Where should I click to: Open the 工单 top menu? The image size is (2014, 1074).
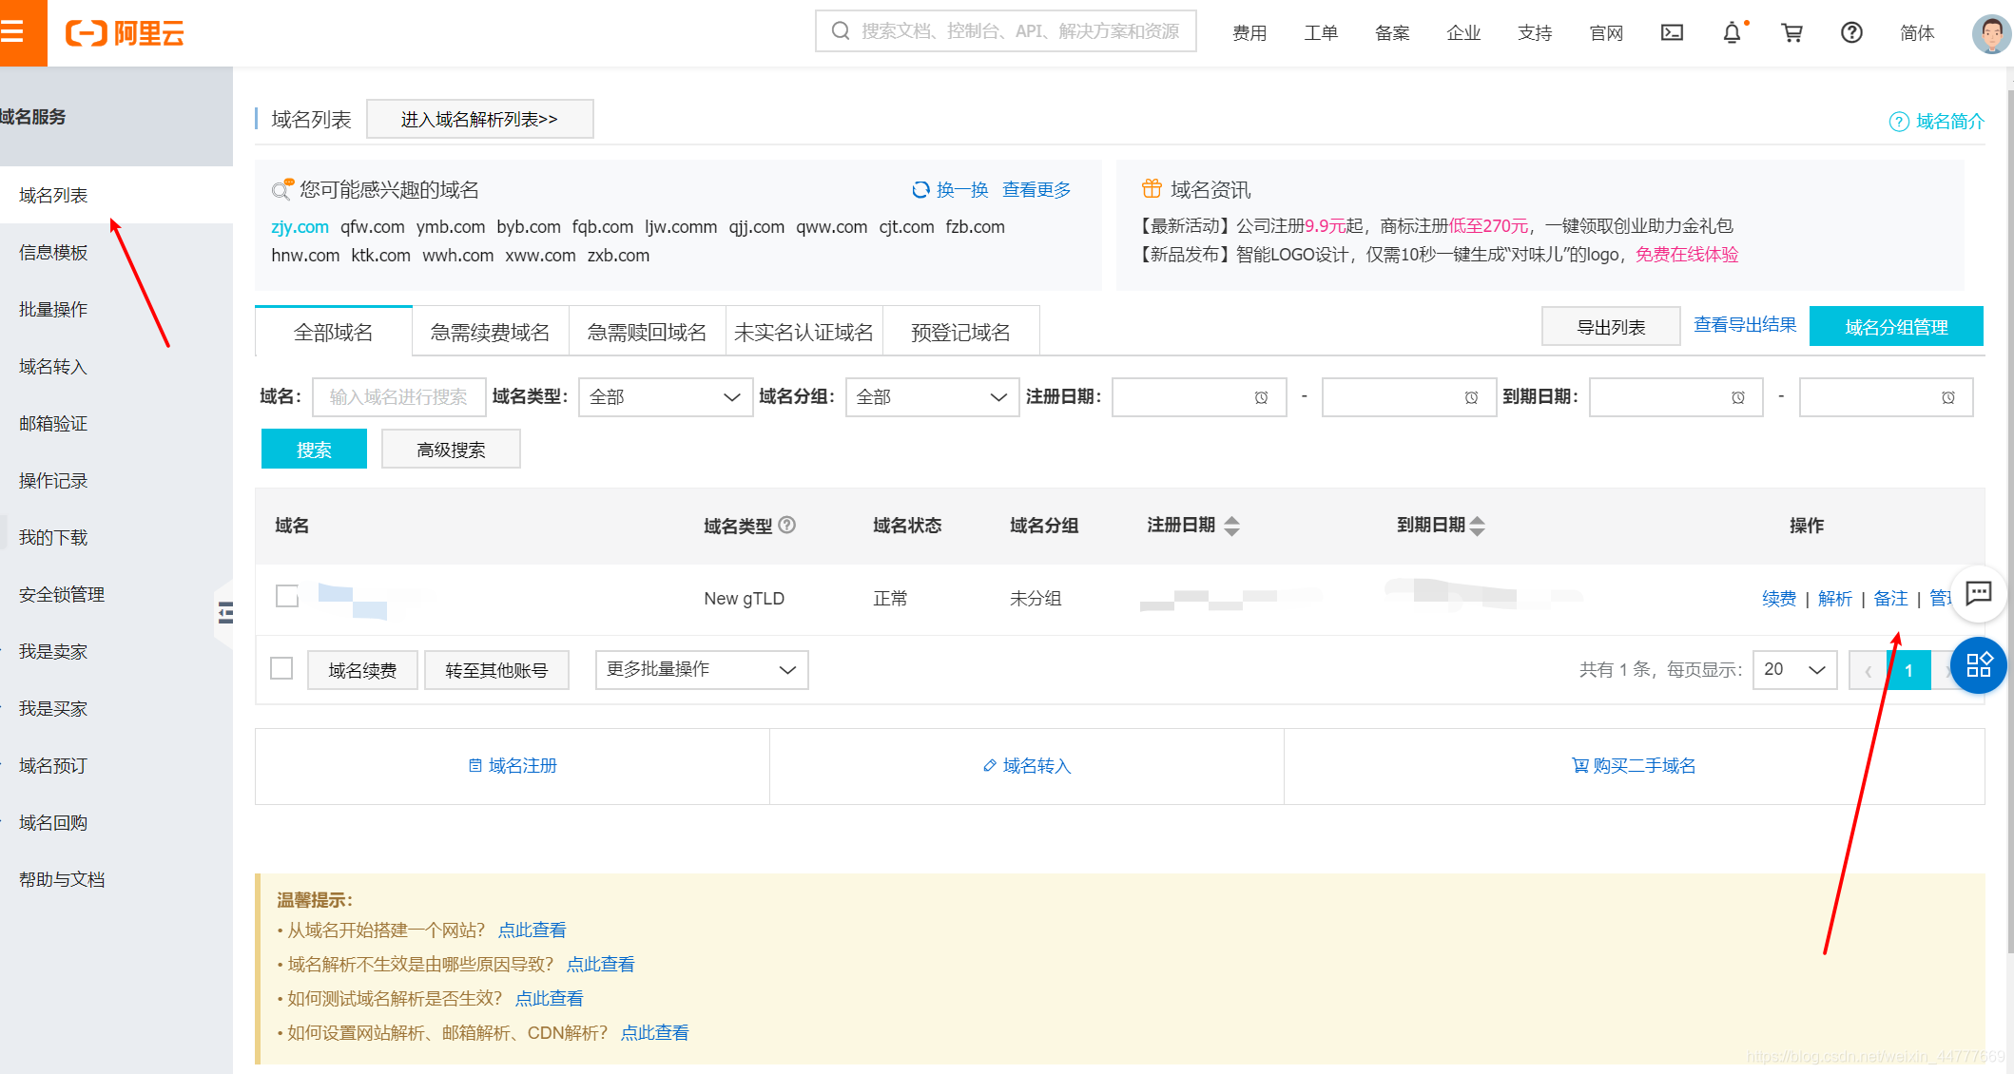[x=1321, y=33]
